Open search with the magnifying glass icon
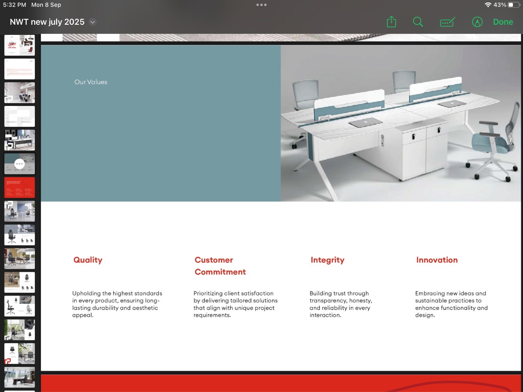The height and width of the screenshot is (392, 523). click(x=418, y=22)
